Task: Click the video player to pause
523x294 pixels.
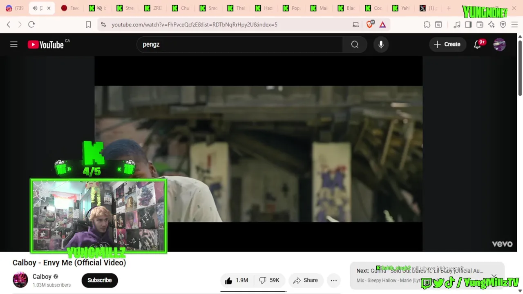Action: (x=258, y=154)
